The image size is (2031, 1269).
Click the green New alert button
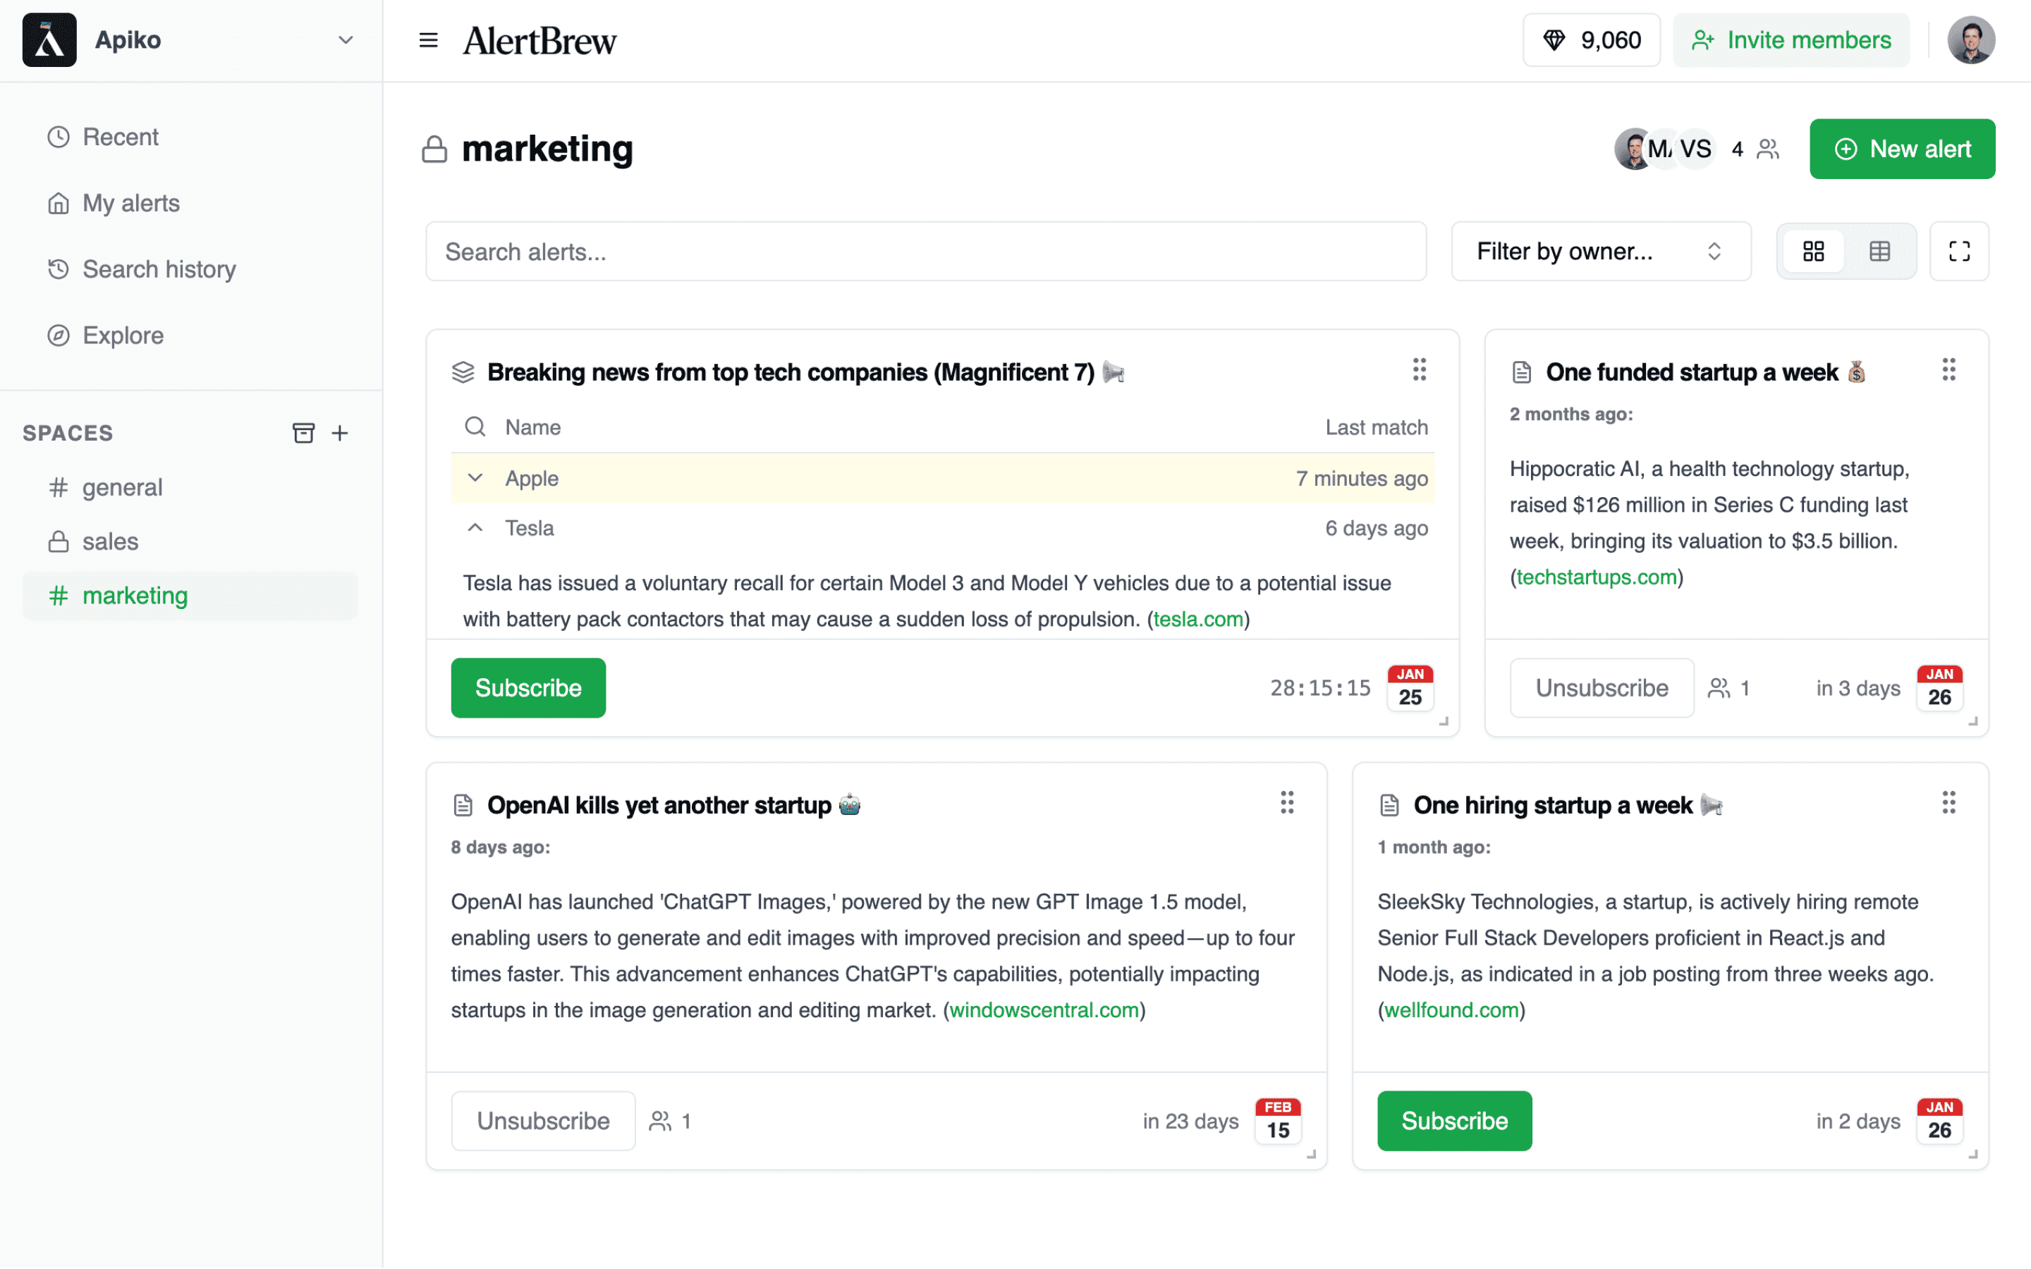point(1902,149)
